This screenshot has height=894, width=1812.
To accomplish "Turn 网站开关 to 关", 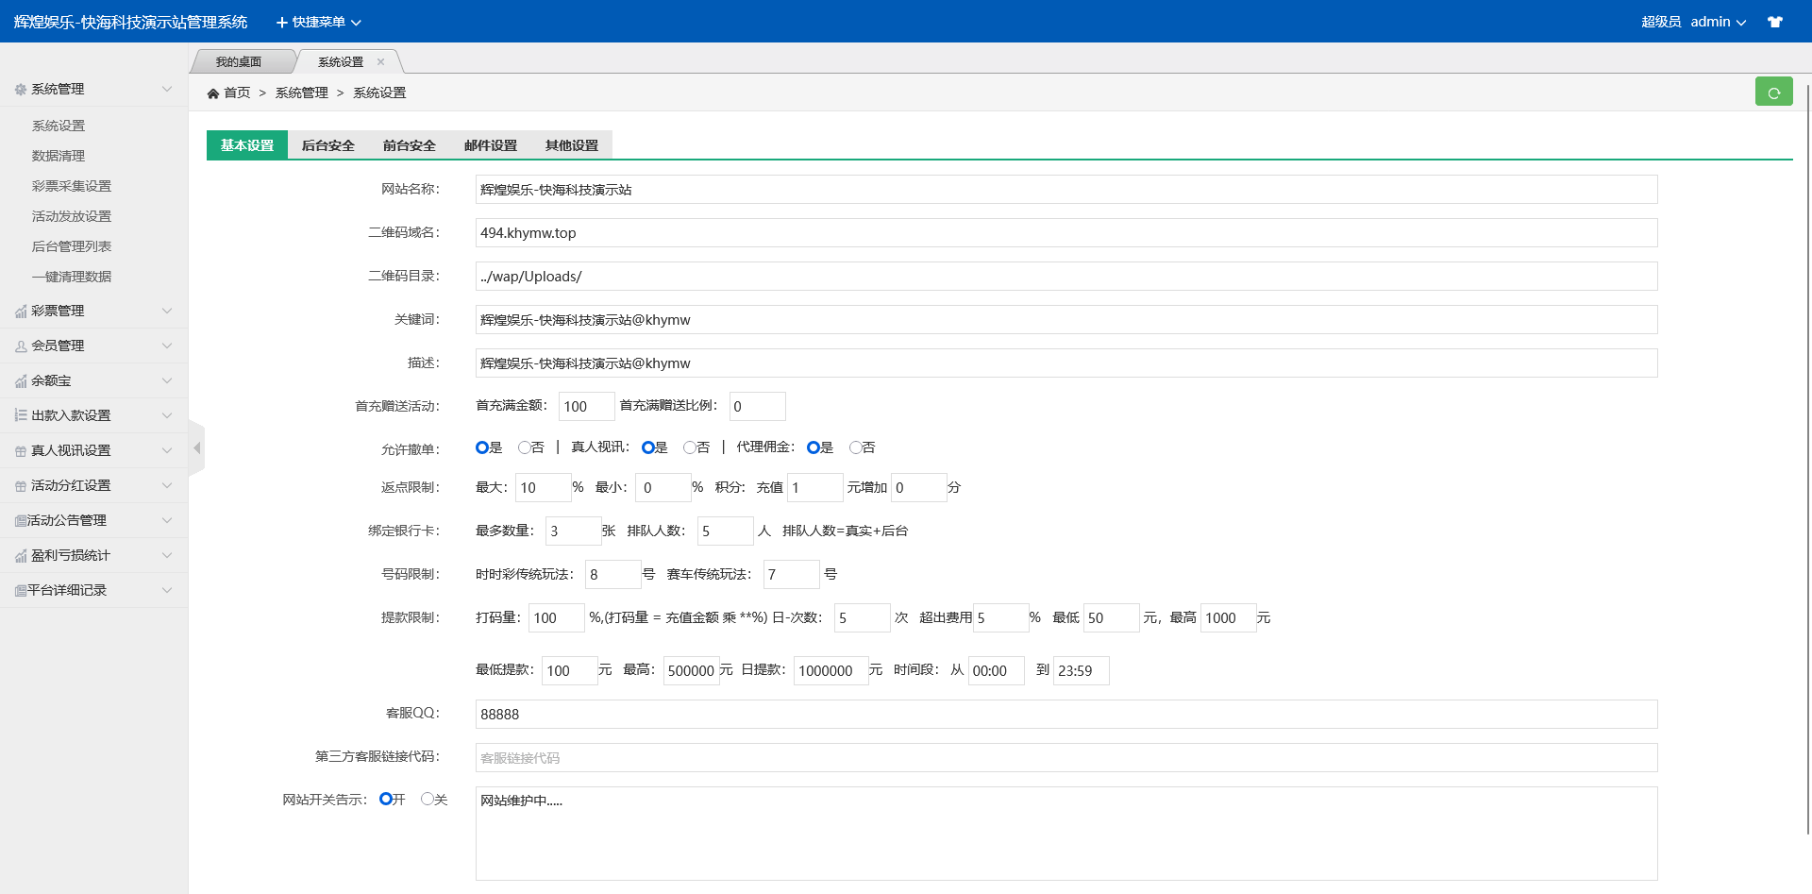I will tap(428, 799).
